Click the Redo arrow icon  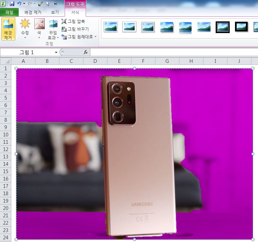[30, 4]
